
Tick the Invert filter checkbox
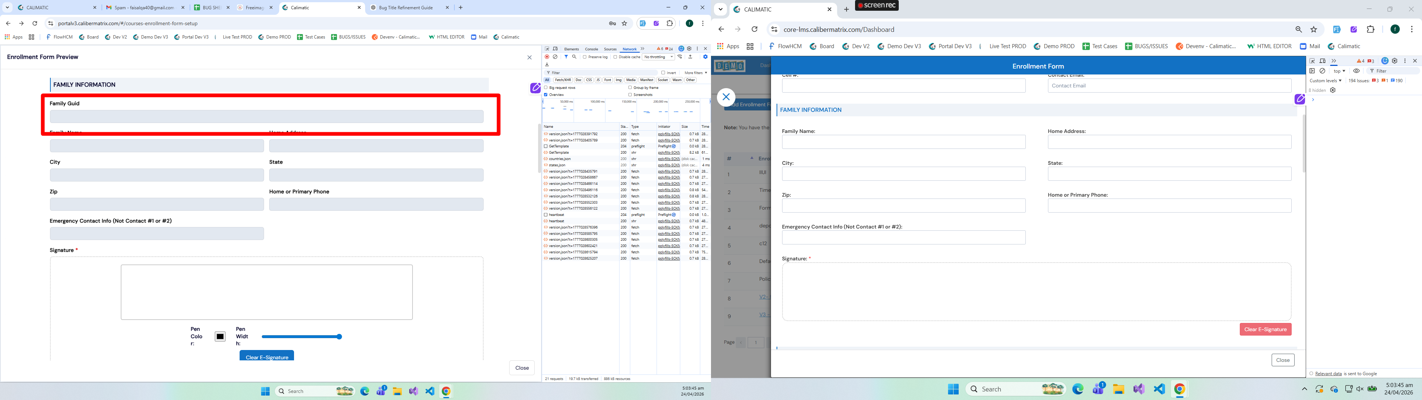tap(663, 73)
